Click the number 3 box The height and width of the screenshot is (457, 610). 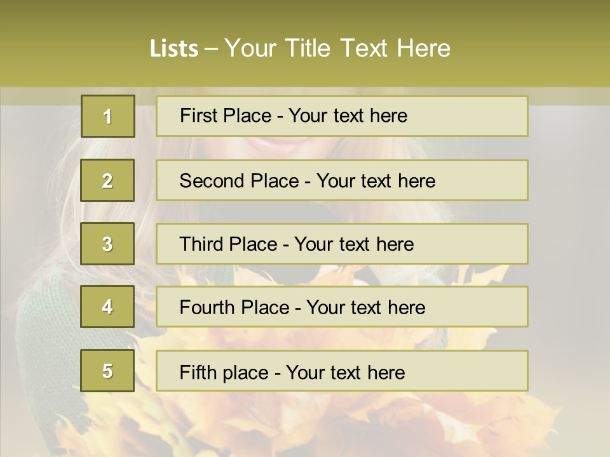coord(107,244)
